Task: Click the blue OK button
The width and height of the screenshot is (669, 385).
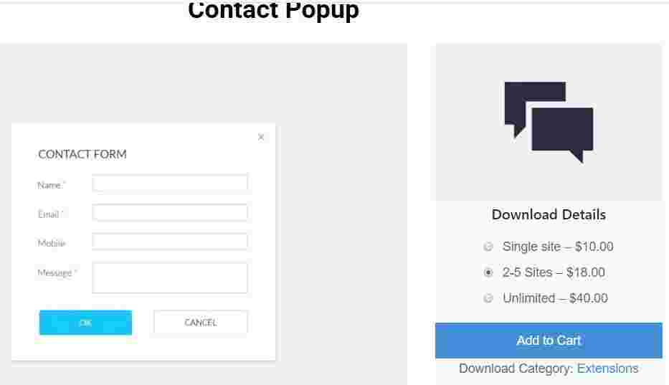Action: point(85,323)
